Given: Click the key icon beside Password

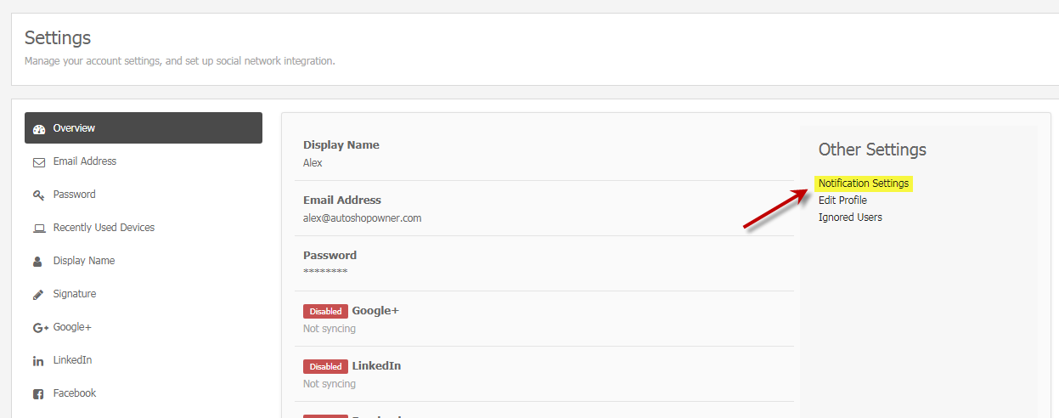Looking at the screenshot, I should pyautogui.click(x=38, y=195).
